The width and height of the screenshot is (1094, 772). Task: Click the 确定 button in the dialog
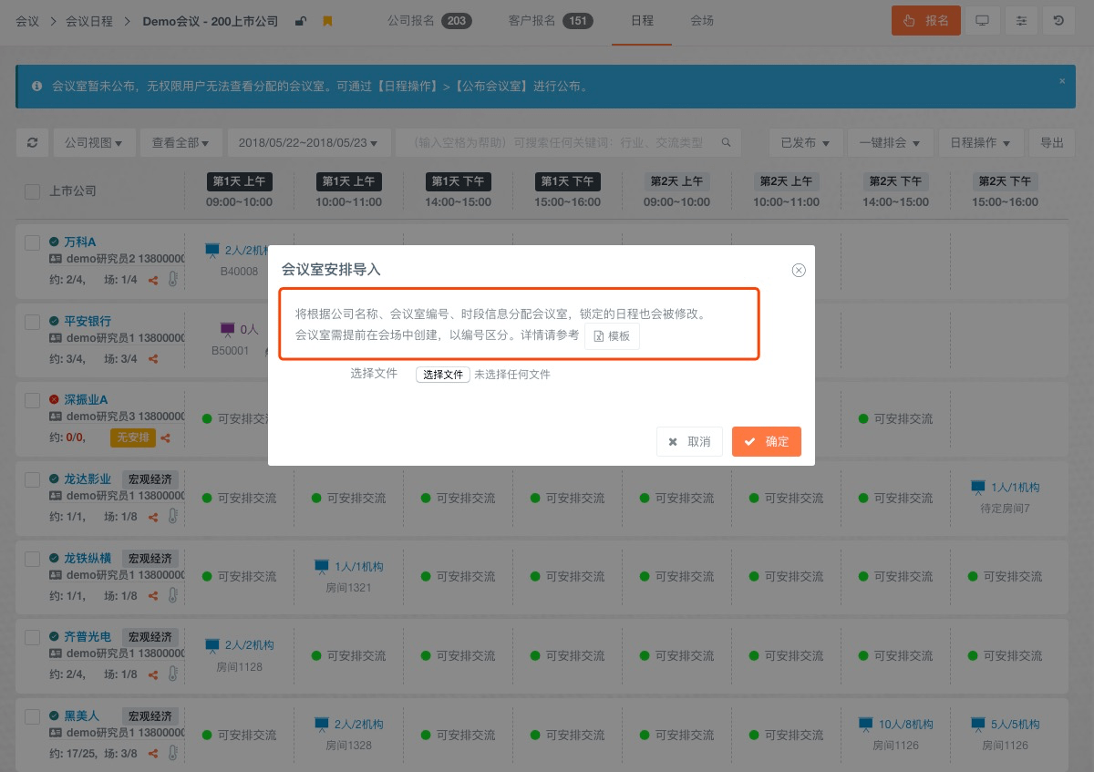click(766, 442)
